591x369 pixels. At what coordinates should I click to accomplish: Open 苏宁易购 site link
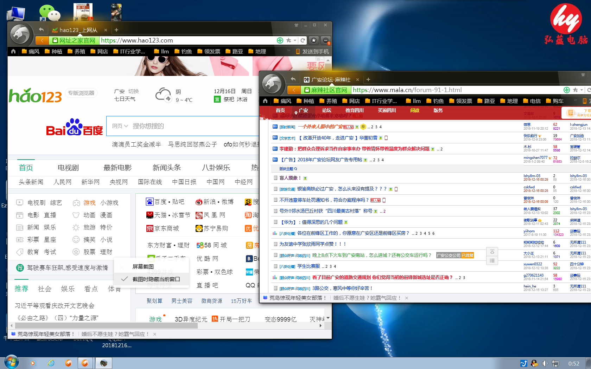pyautogui.click(x=212, y=228)
